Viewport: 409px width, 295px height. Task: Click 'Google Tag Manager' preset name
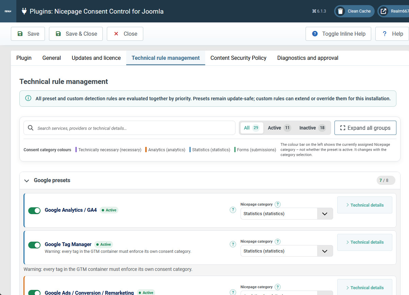68,244
